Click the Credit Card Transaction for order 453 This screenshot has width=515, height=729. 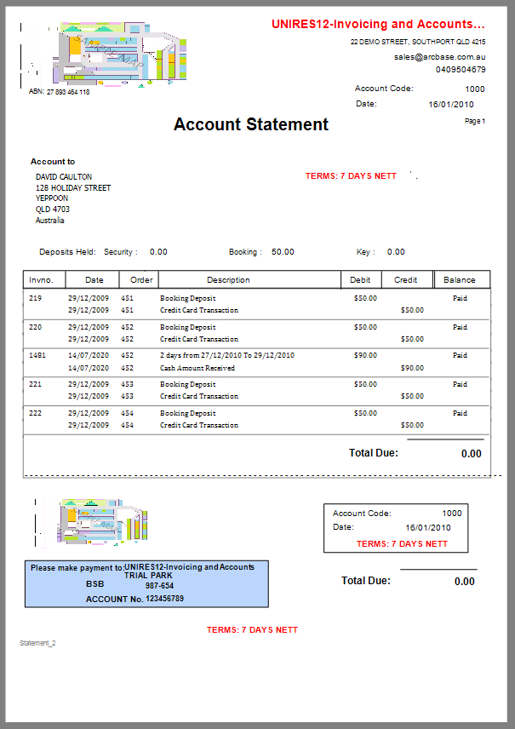click(x=199, y=396)
